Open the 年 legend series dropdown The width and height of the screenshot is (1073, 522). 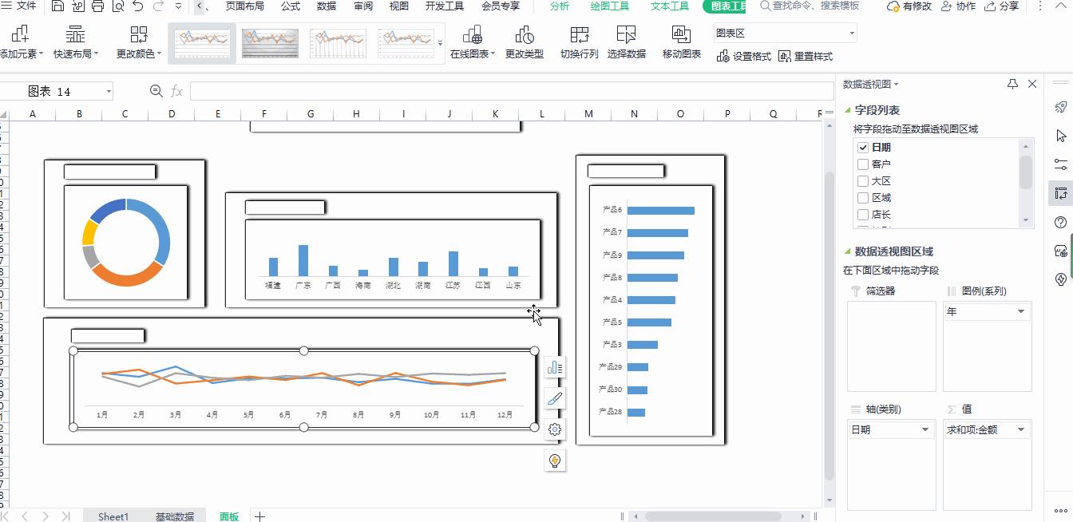[x=1021, y=312]
